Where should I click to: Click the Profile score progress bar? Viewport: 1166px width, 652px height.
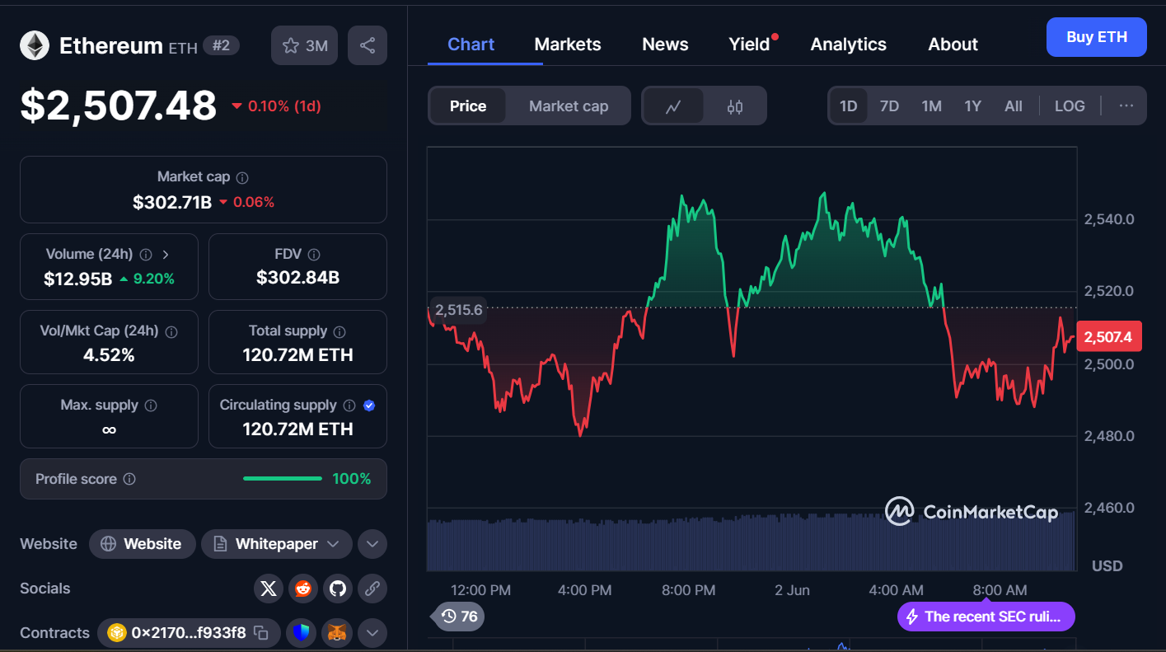pyautogui.click(x=283, y=479)
